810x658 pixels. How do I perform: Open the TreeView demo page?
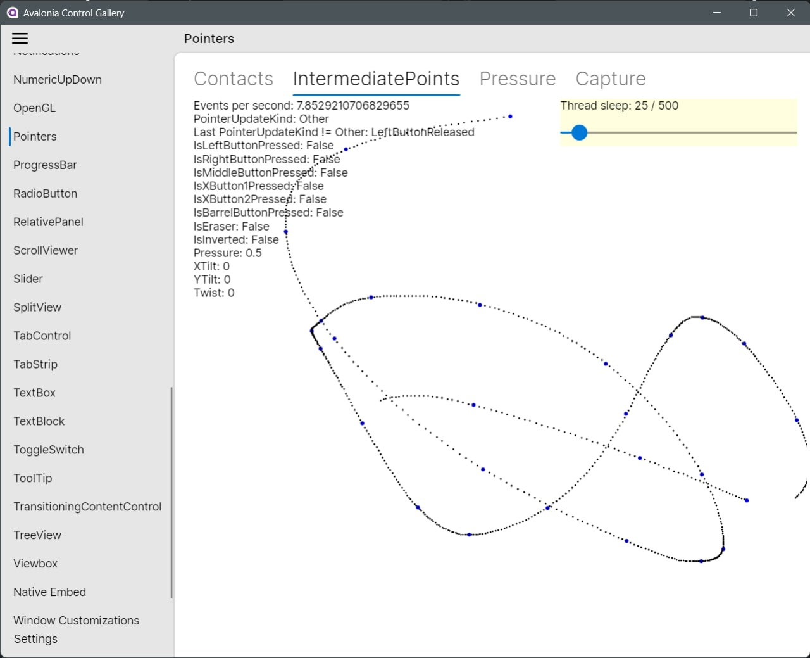click(37, 535)
